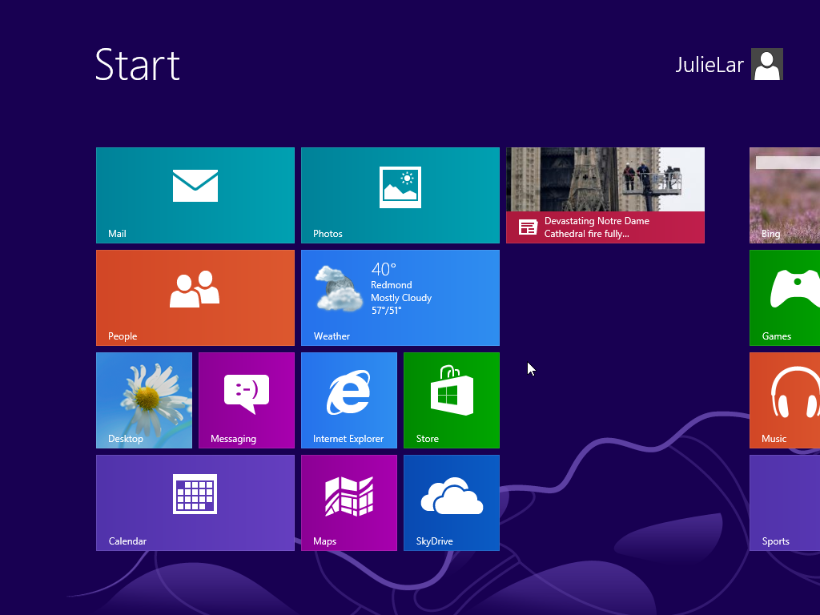
Task: Click the 'Mostly Cloudy' weather text
Action: point(401,298)
